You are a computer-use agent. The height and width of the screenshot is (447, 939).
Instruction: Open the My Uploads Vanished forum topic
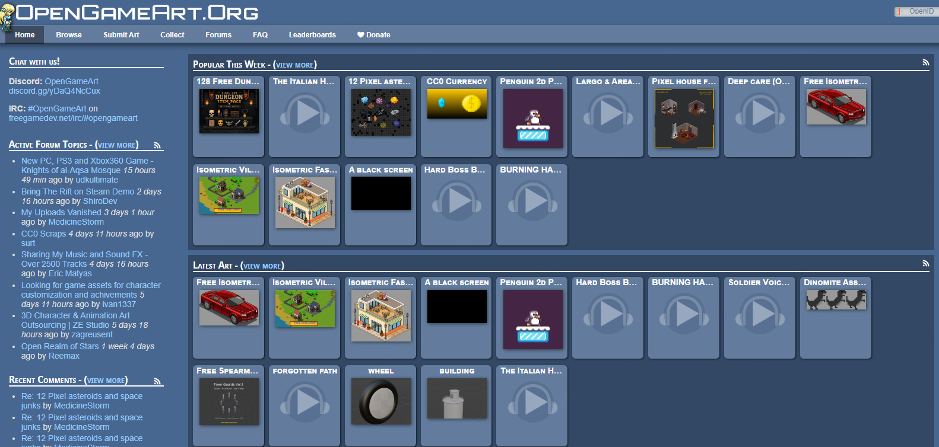click(61, 212)
